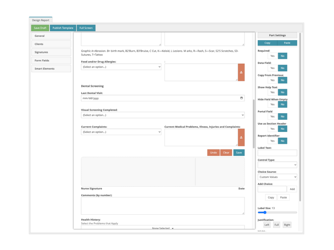Set Required to Yes
The width and height of the screenshot is (334, 250).
coord(273,56)
